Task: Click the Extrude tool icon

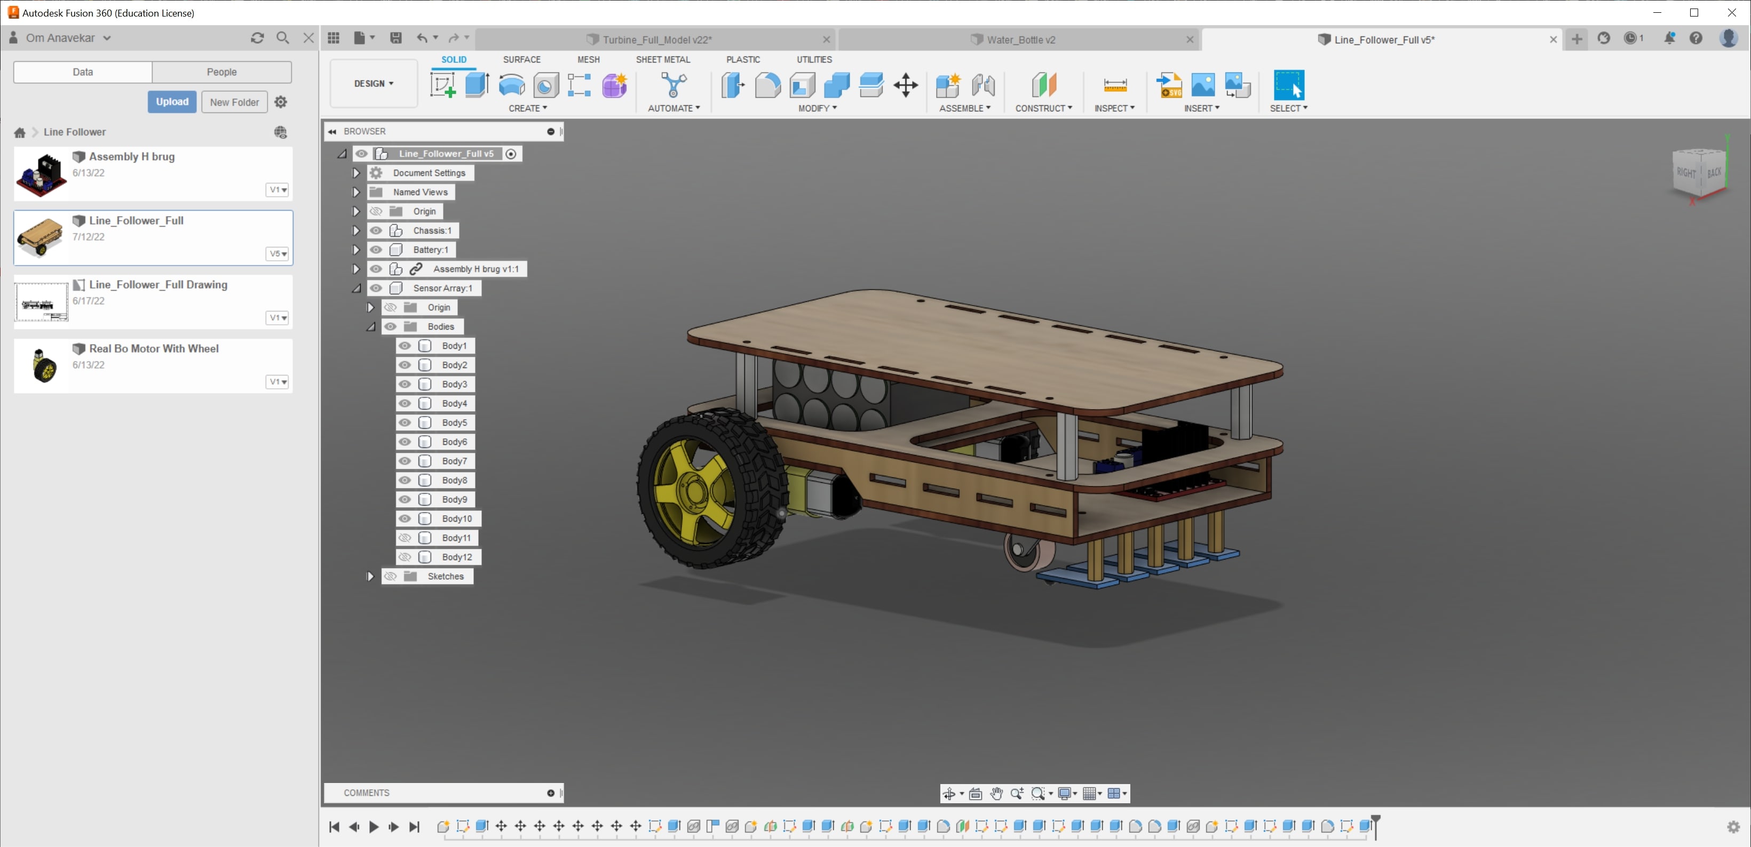Action: (477, 85)
